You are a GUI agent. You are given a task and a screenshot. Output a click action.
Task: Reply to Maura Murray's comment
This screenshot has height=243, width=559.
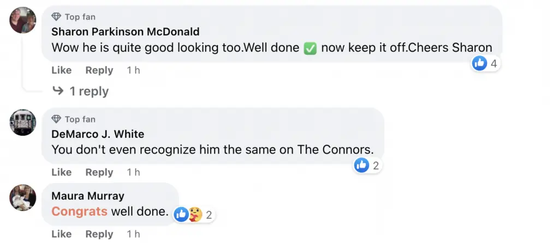pyautogui.click(x=99, y=234)
